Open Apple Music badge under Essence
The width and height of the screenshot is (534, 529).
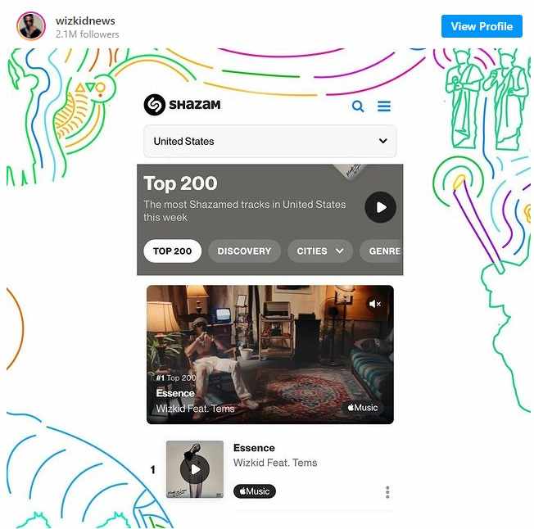point(255,491)
